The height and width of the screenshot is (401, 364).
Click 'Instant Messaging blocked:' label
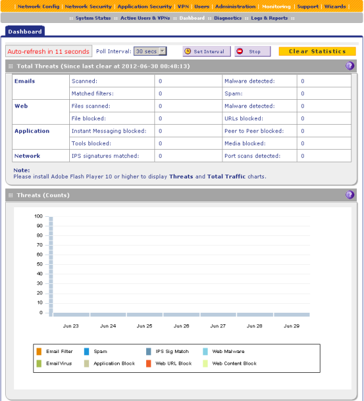click(109, 131)
